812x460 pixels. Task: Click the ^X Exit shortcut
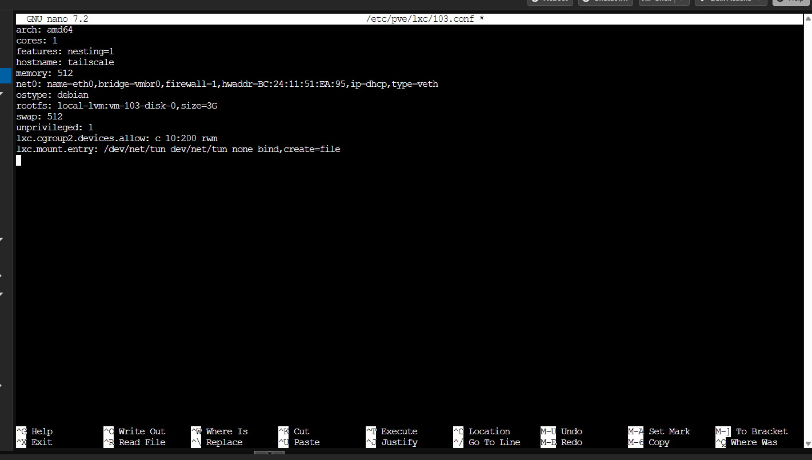point(34,442)
